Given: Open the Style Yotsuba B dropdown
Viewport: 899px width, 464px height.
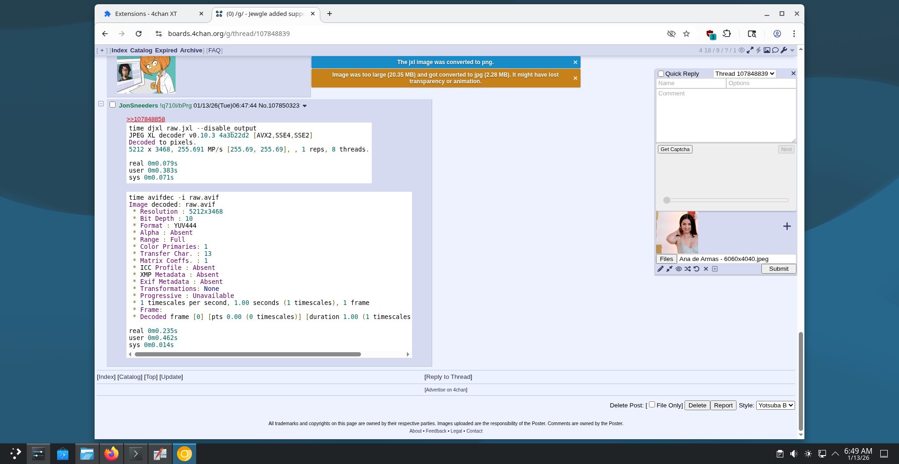Looking at the screenshot, I should (775, 406).
